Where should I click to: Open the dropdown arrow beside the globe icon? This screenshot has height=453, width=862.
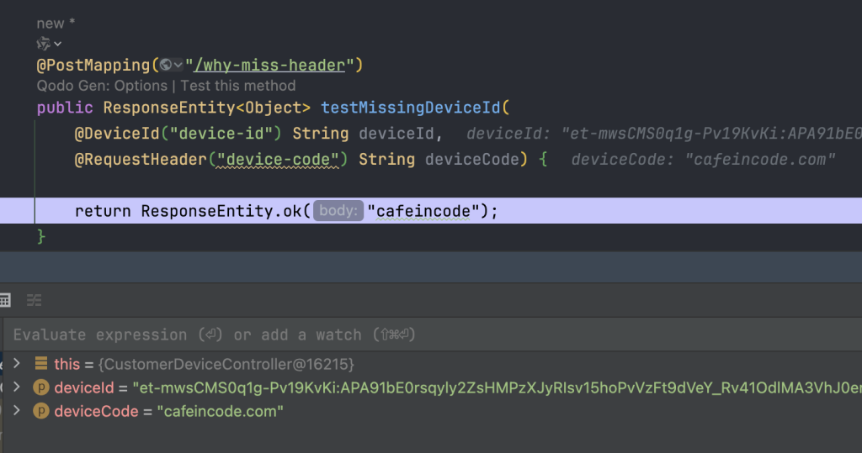178,65
